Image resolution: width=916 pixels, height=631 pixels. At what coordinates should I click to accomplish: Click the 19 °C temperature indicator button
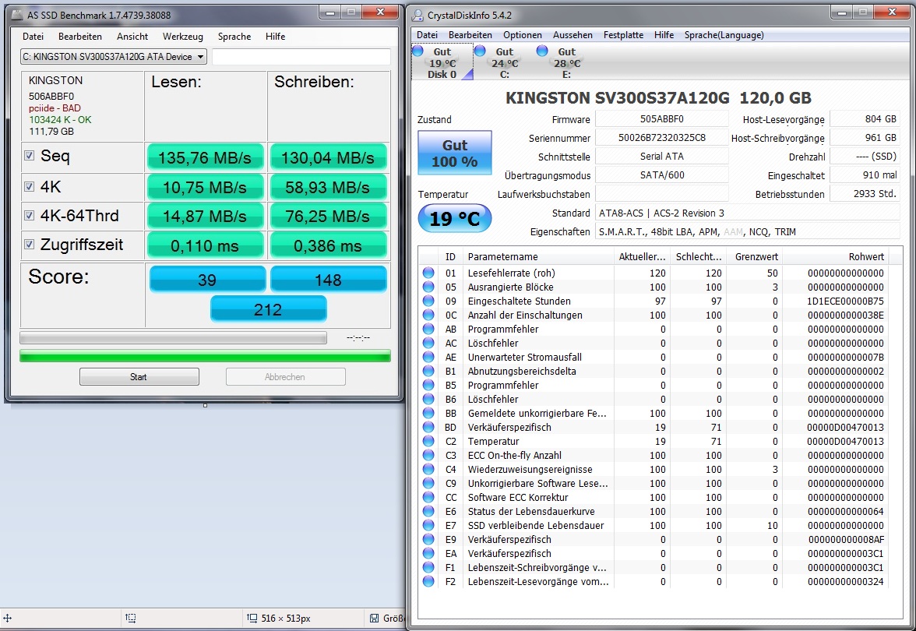coord(455,218)
